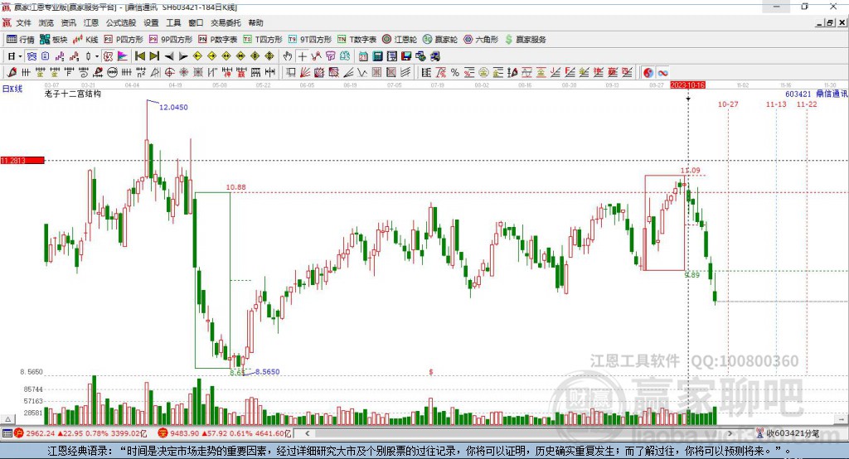Open the 交易委托 menu

[226, 22]
